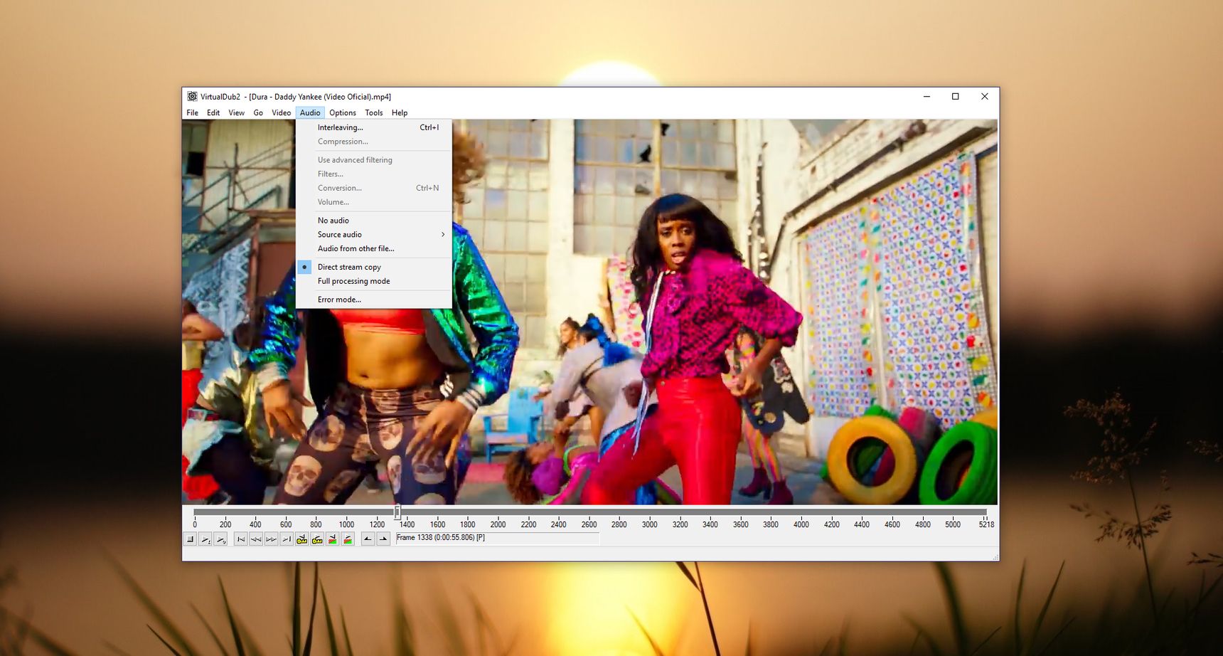Click the 2000 frame tick label on the timeline

tap(498, 524)
